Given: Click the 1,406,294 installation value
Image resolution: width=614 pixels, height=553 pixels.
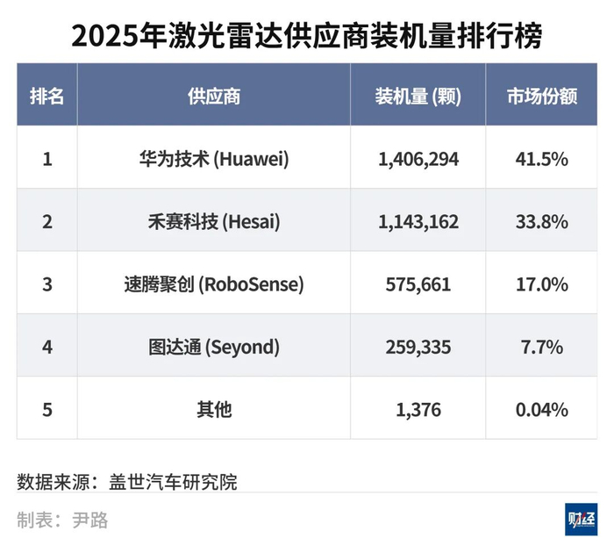Looking at the screenshot, I should (x=418, y=159).
